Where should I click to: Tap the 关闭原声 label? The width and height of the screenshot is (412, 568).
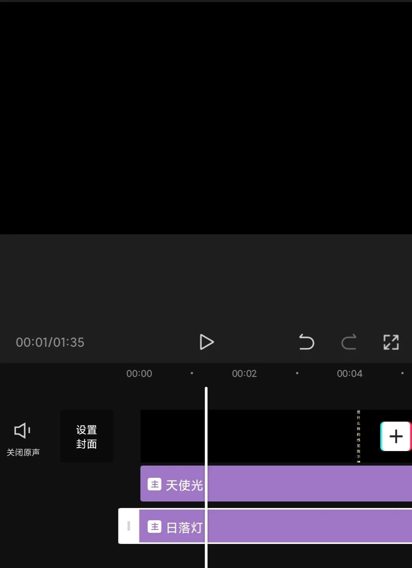coord(23,452)
